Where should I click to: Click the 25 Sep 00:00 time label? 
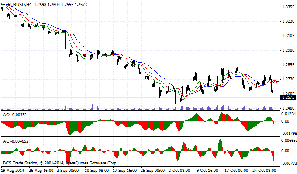coord(153,171)
